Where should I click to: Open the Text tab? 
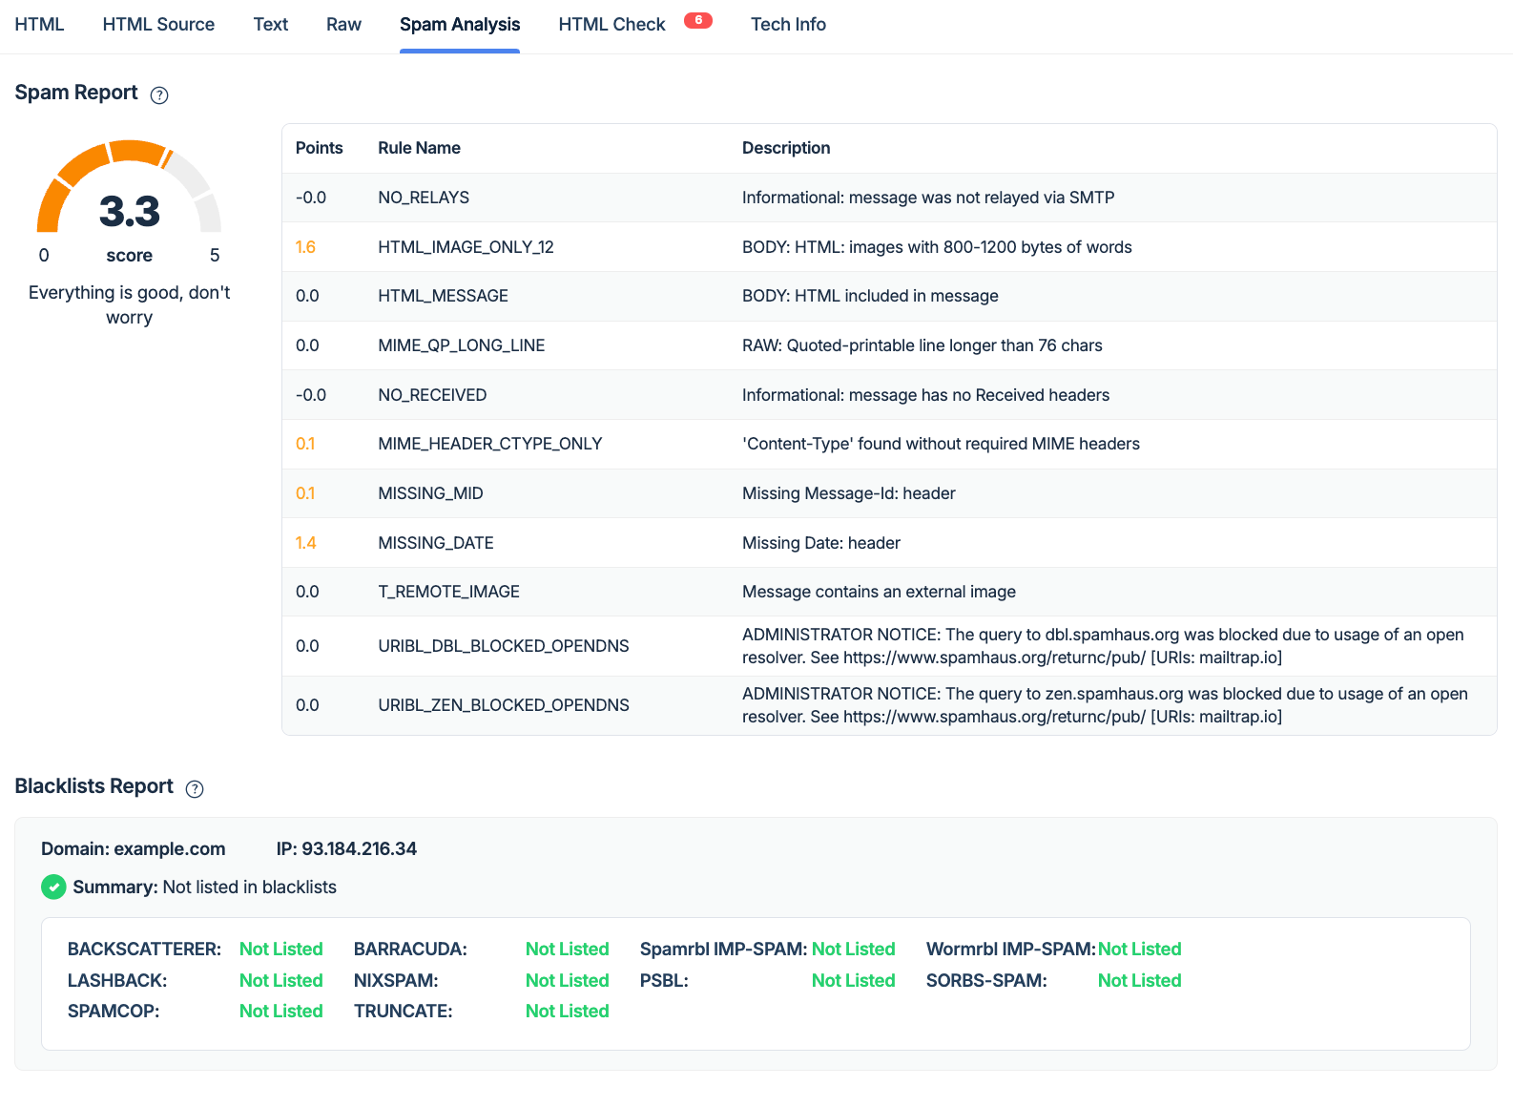(x=271, y=25)
